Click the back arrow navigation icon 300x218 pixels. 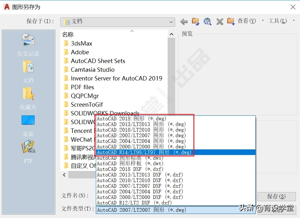point(184,22)
